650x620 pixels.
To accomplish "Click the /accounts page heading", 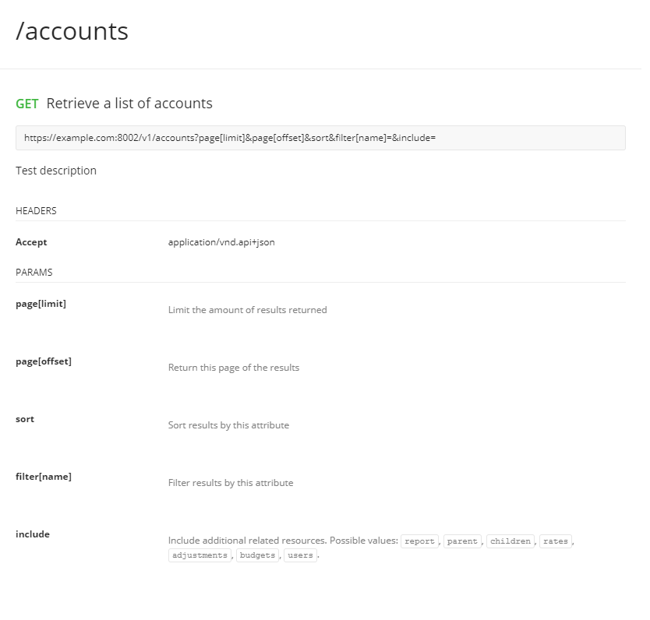I will point(71,31).
